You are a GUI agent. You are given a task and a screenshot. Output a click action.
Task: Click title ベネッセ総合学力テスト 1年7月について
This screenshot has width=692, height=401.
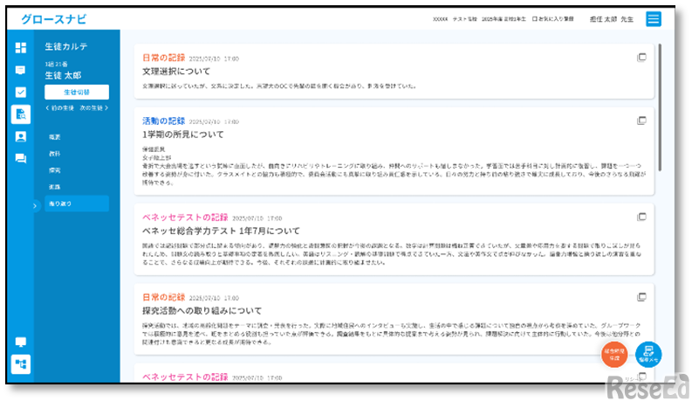point(221,231)
